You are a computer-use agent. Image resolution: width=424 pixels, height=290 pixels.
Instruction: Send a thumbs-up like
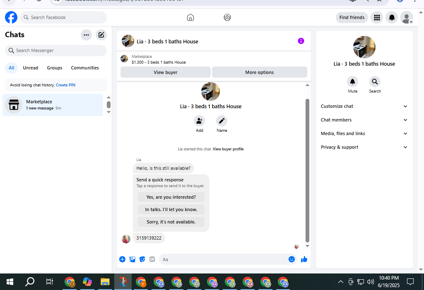click(304, 259)
